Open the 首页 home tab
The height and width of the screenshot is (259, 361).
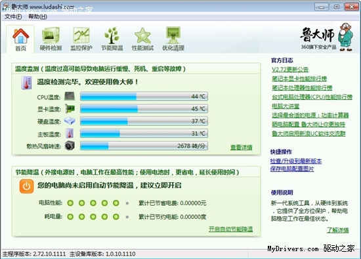click(20, 39)
